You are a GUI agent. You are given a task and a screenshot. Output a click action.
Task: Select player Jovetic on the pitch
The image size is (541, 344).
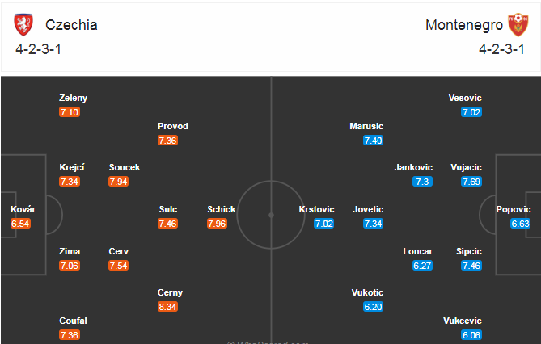pos(368,209)
